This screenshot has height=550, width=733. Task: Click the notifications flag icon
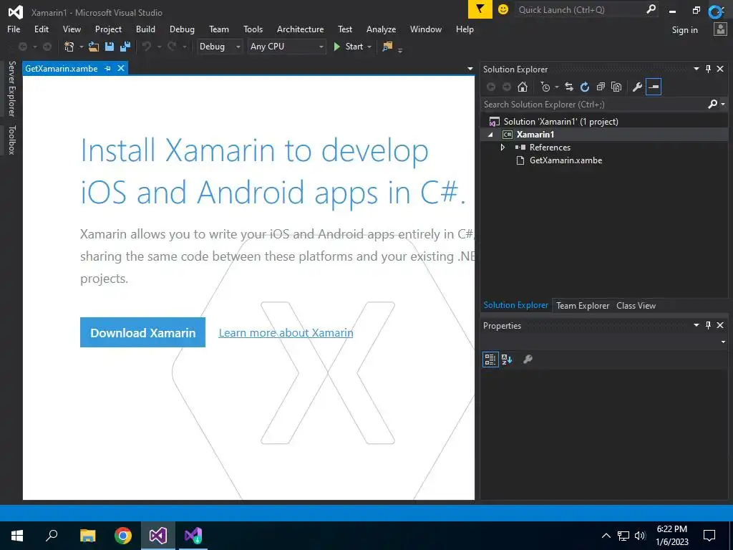point(480,9)
